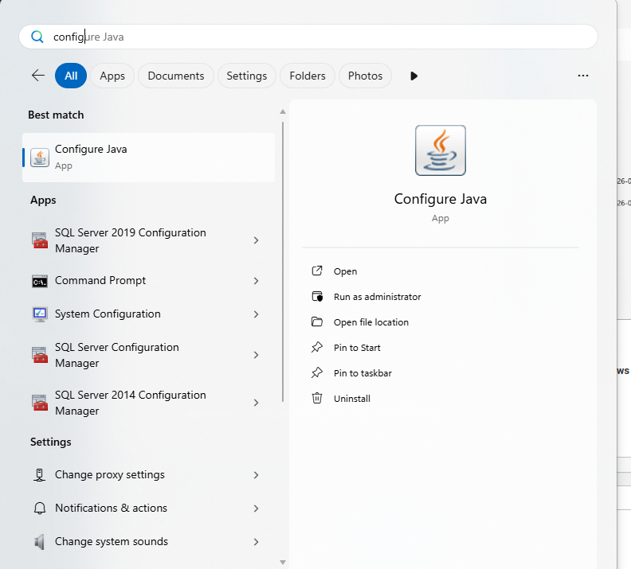
Task: Choose Uninstall for Configure Java
Action: pos(352,399)
